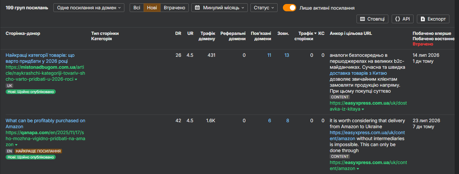
Task: Click the export file icon
Action: pyautogui.click(x=423, y=19)
